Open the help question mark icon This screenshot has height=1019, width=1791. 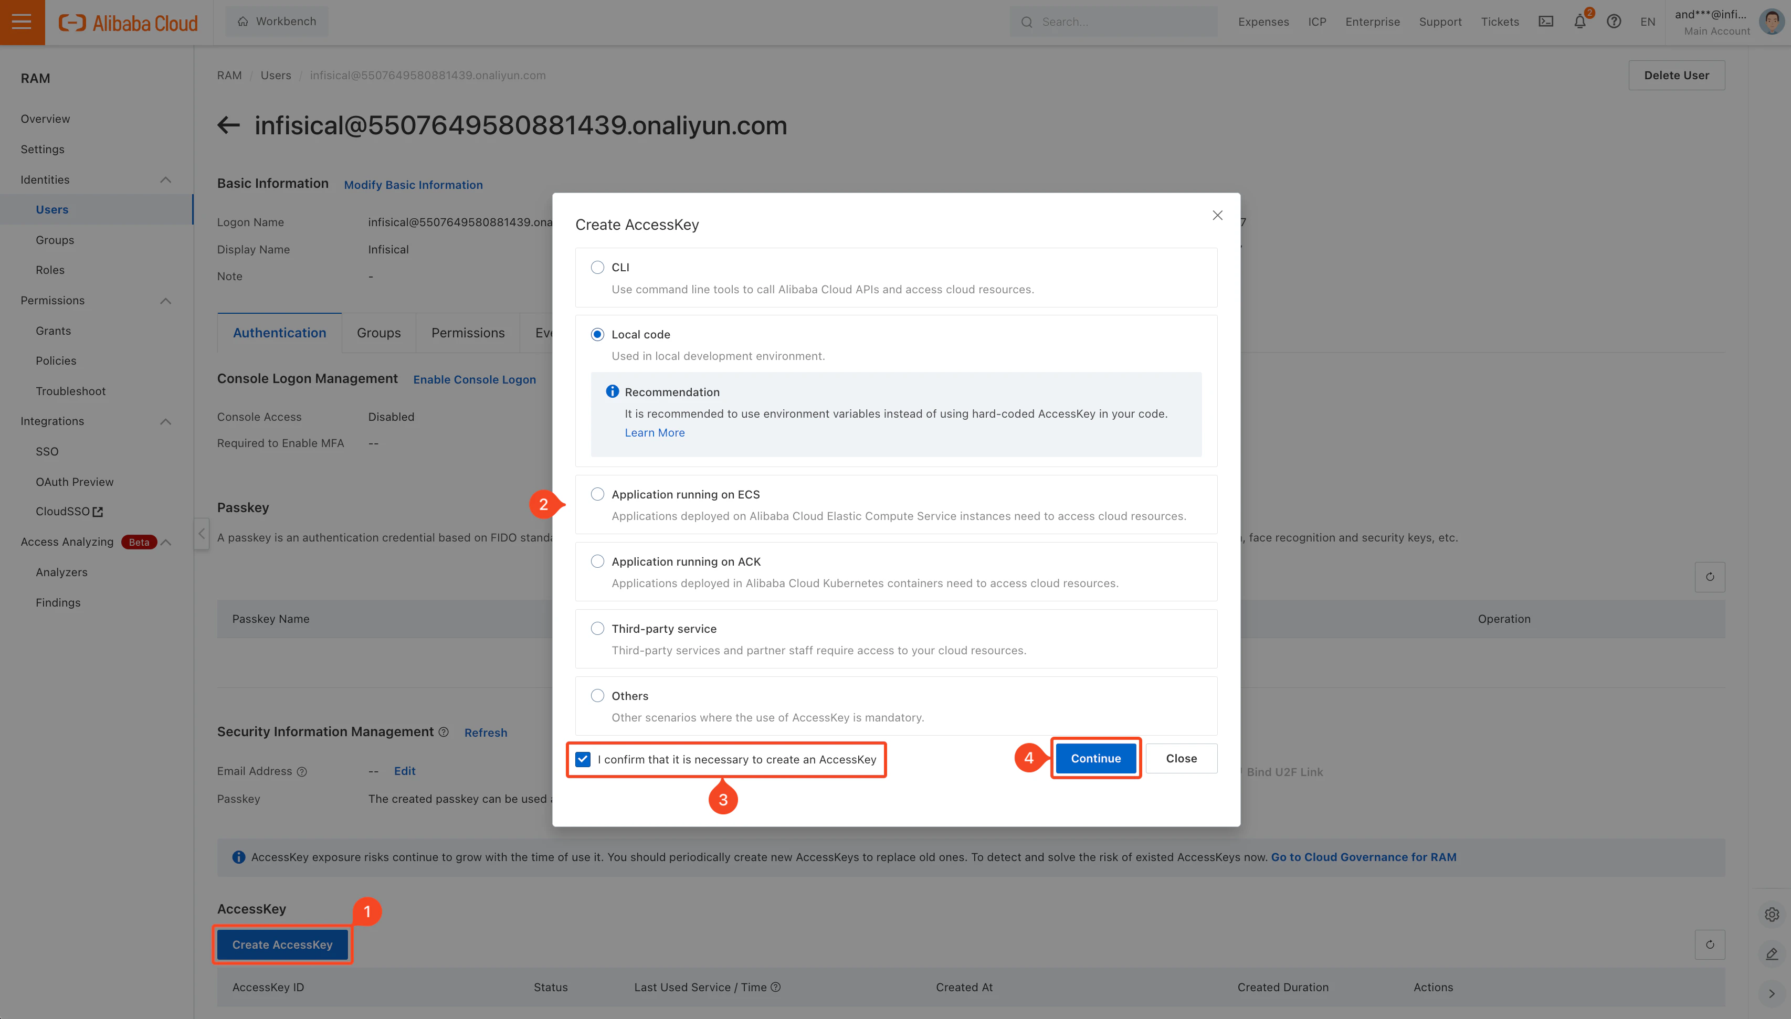click(1614, 22)
